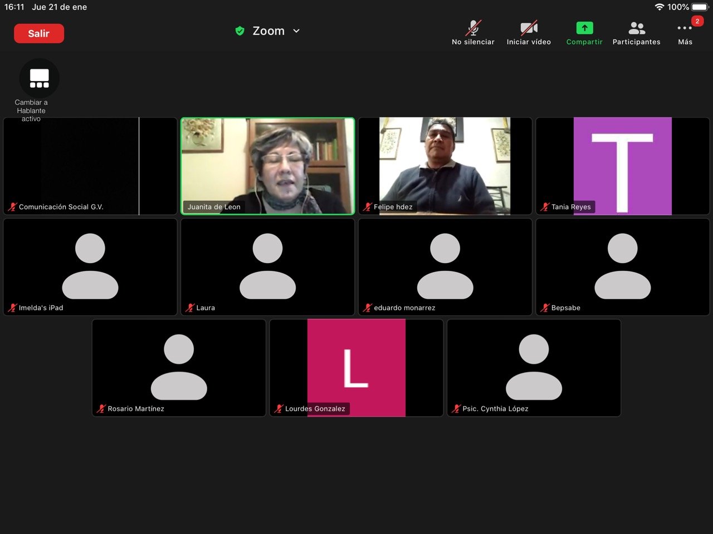Select Psic. Cynthia López's participant tile
The height and width of the screenshot is (534, 713).
point(534,368)
